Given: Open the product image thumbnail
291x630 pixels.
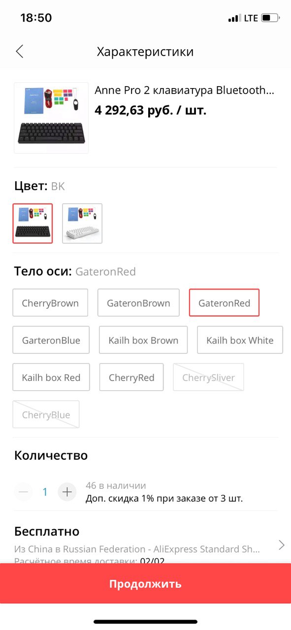Looking at the screenshot, I should pyautogui.click(x=51, y=118).
